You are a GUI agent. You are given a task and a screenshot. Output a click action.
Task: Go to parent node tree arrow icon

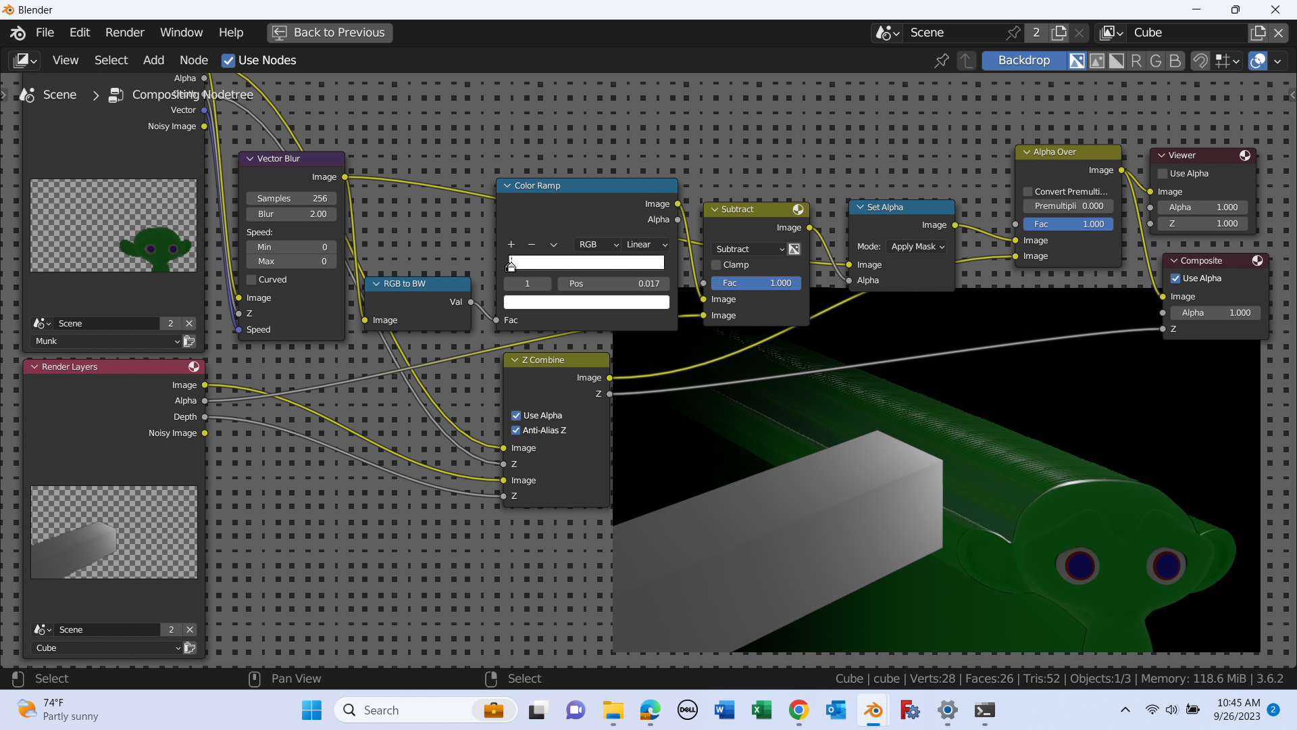coord(967,61)
